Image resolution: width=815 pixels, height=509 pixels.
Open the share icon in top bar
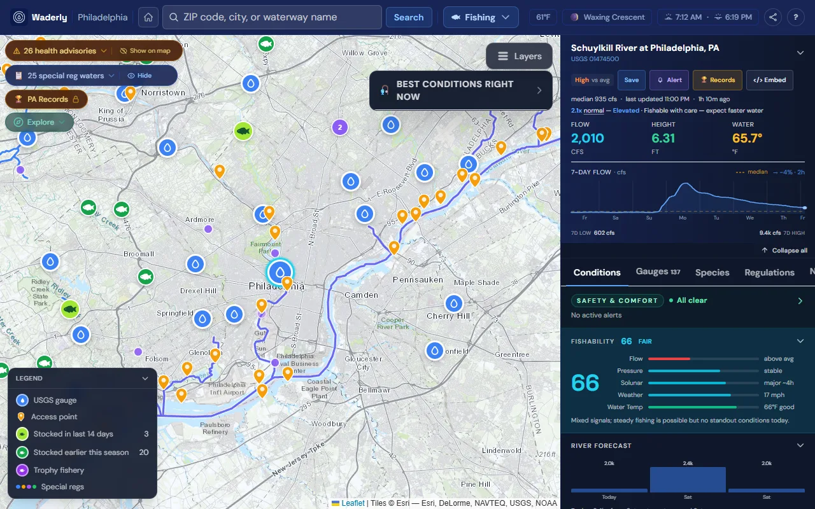pos(773,17)
